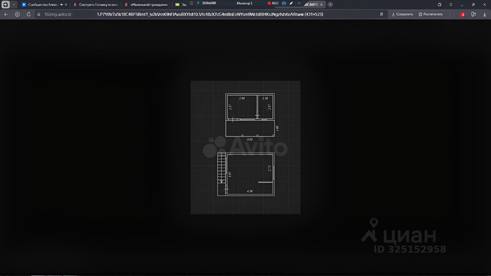Mute audio on the Сообщества tab
Screen dimensions: 491x276
click(x=61, y=5)
